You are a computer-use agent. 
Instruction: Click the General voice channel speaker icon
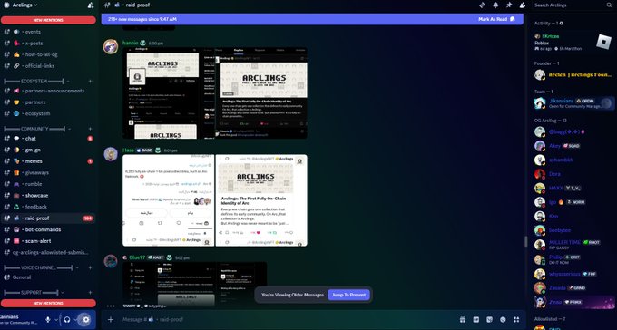point(6,277)
